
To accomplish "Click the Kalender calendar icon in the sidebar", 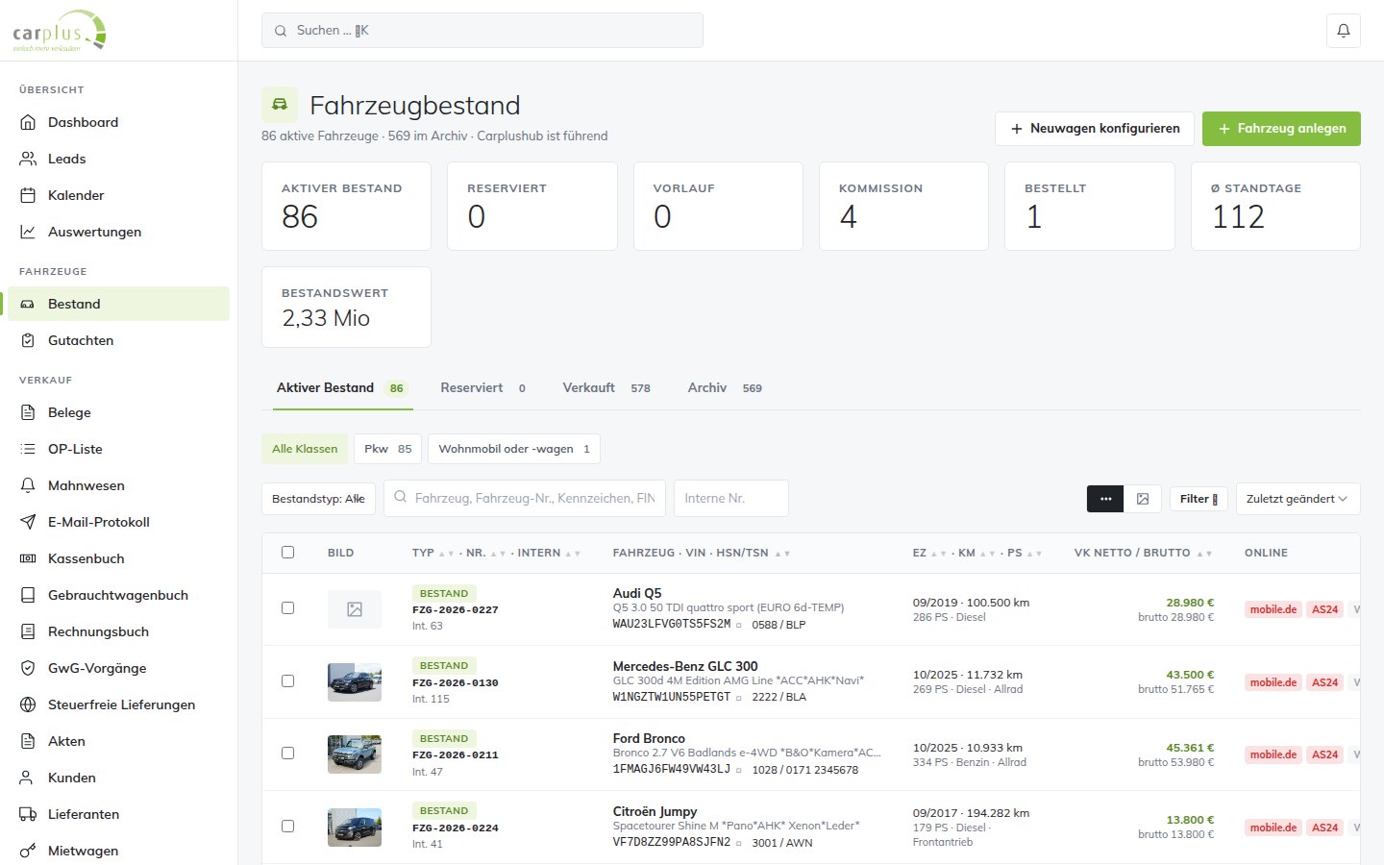I will click(x=28, y=195).
